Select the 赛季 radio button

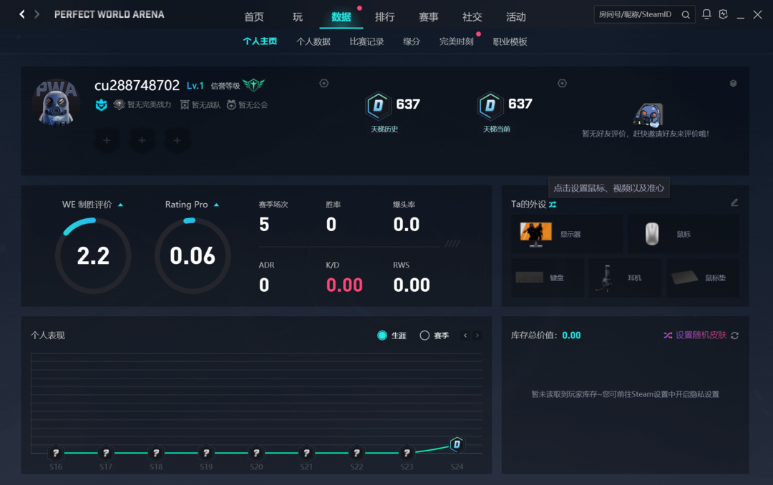(424, 335)
